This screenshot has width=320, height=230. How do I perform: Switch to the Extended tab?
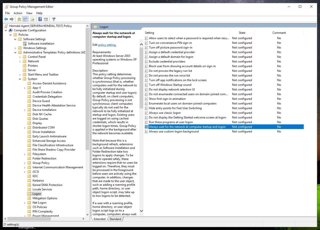pyautogui.click(x=99, y=219)
